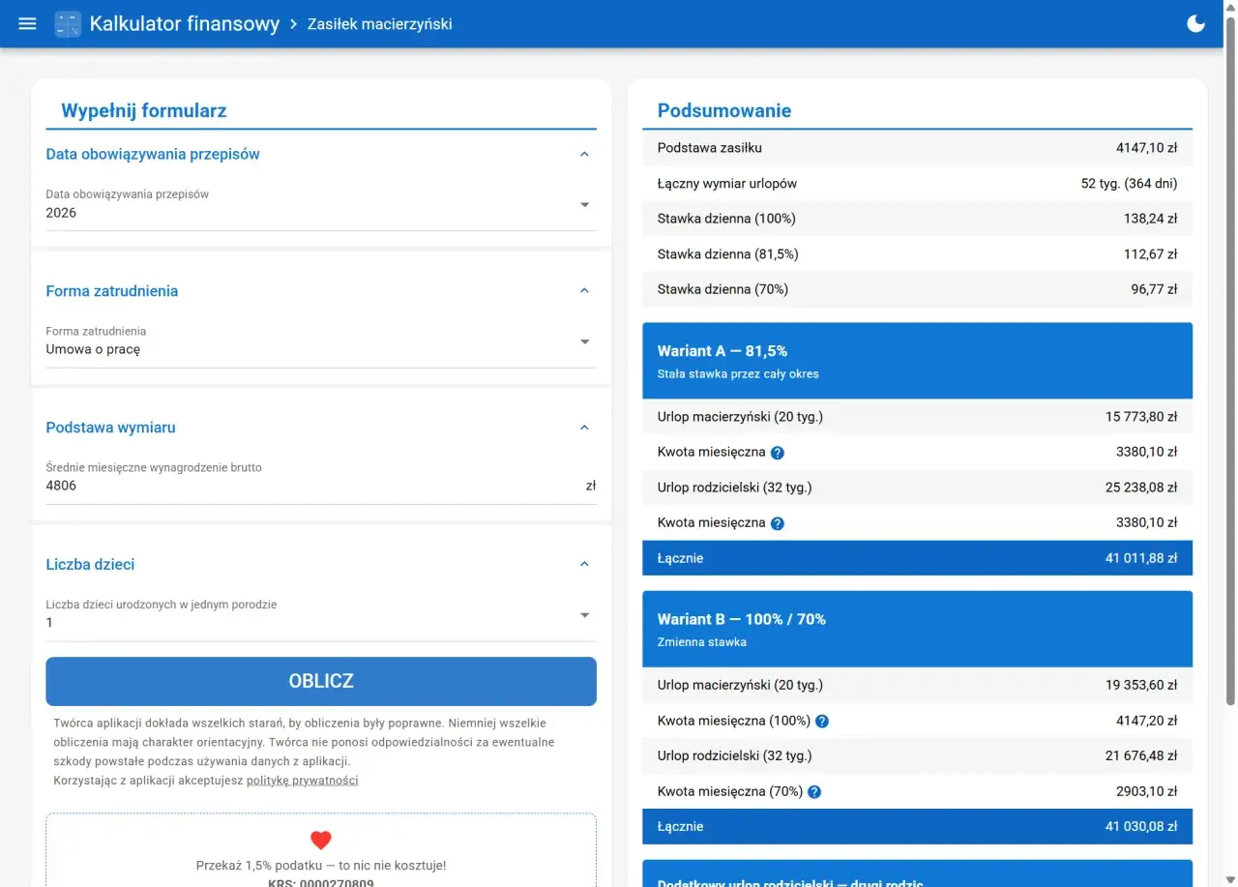Image resolution: width=1238 pixels, height=887 pixels.
Task: Open the hamburger navigation menu
Action: (x=26, y=23)
